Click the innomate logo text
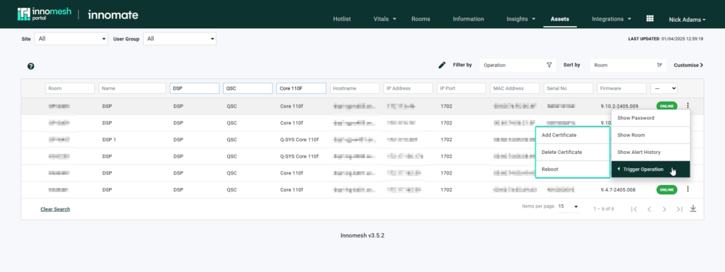Viewport: 725px width, 272px height. pos(113,15)
